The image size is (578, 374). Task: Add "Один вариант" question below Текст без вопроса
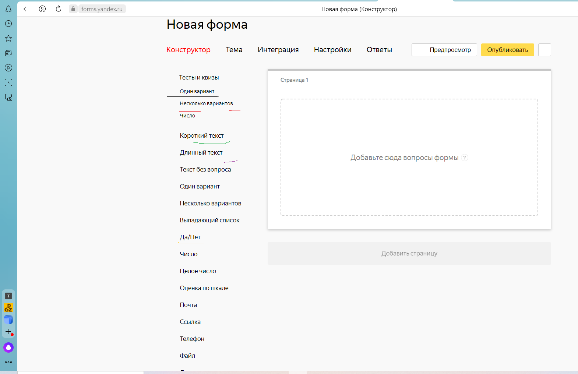pyautogui.click(x=200, y=186)
